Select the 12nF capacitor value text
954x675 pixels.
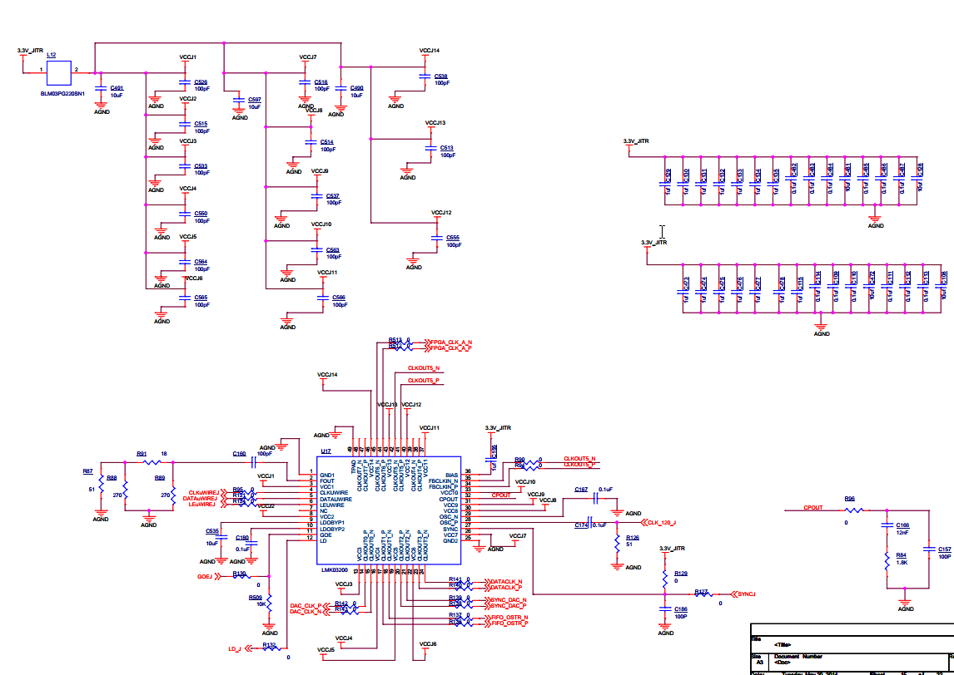(902, 532)
